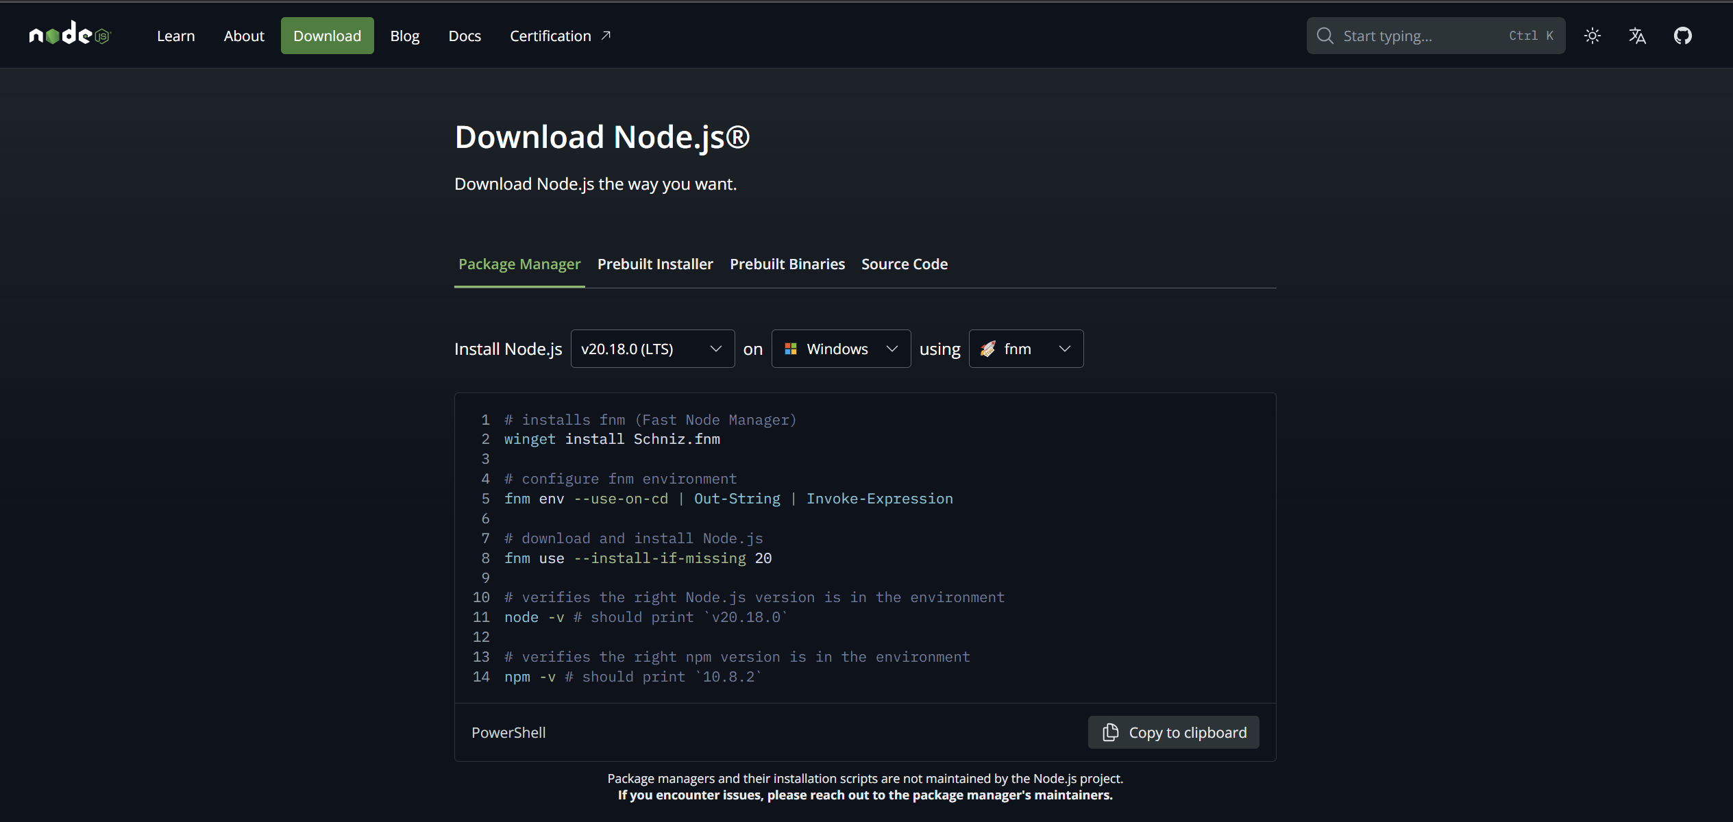Expand the Windows operating system dropdown
Image resolution: width=1733 pixels, height=822 pixels.
coord(841,349)
